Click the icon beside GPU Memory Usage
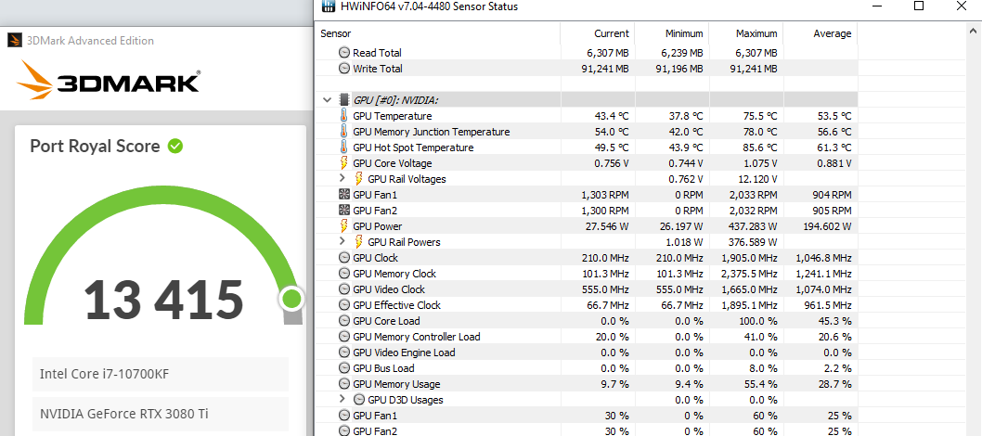The image size is (982, 436). [343, 383]
